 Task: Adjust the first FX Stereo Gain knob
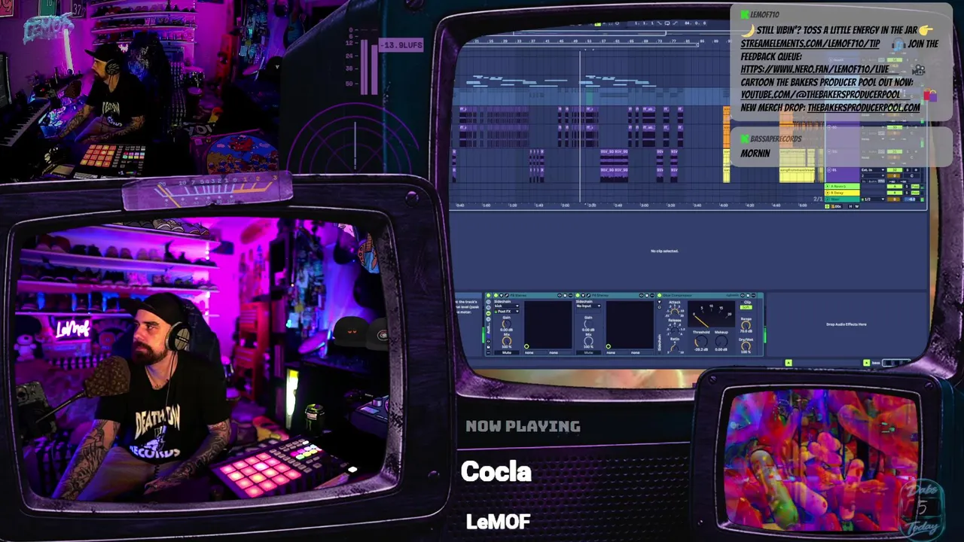coord(507,323)
